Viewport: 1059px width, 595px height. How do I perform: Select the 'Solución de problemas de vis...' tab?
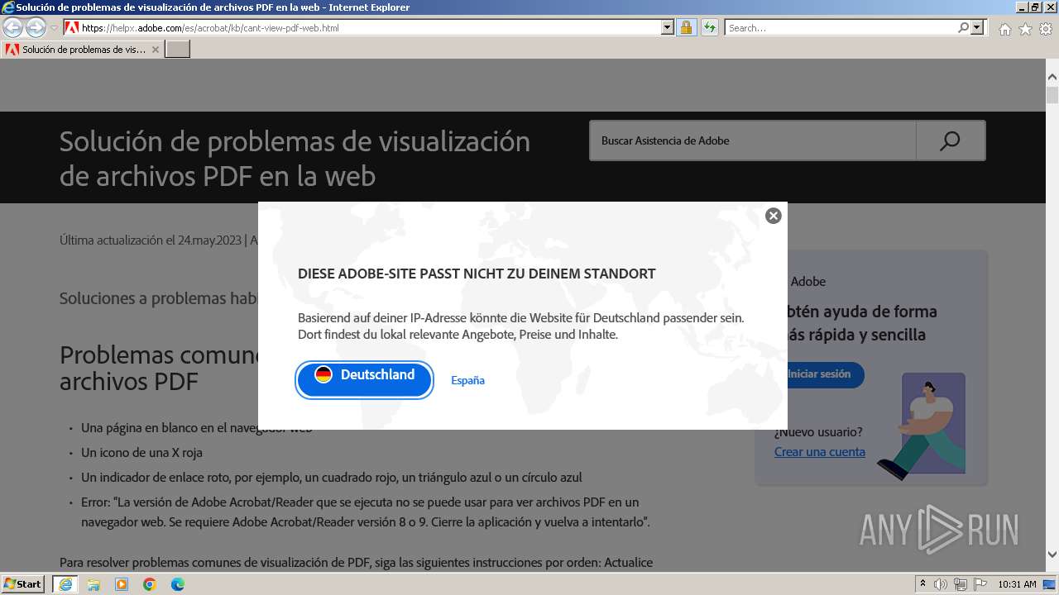83,50
